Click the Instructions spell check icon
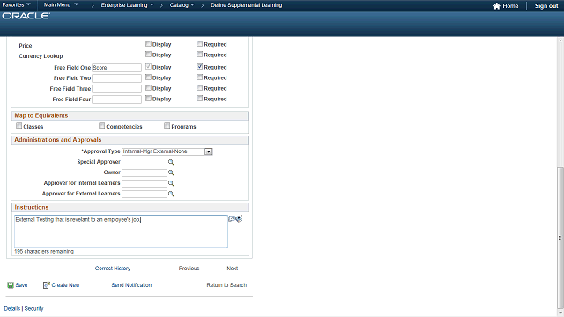The width and height of the screenshot is (564, 317). pyautogui.click(x=239, y=218)
